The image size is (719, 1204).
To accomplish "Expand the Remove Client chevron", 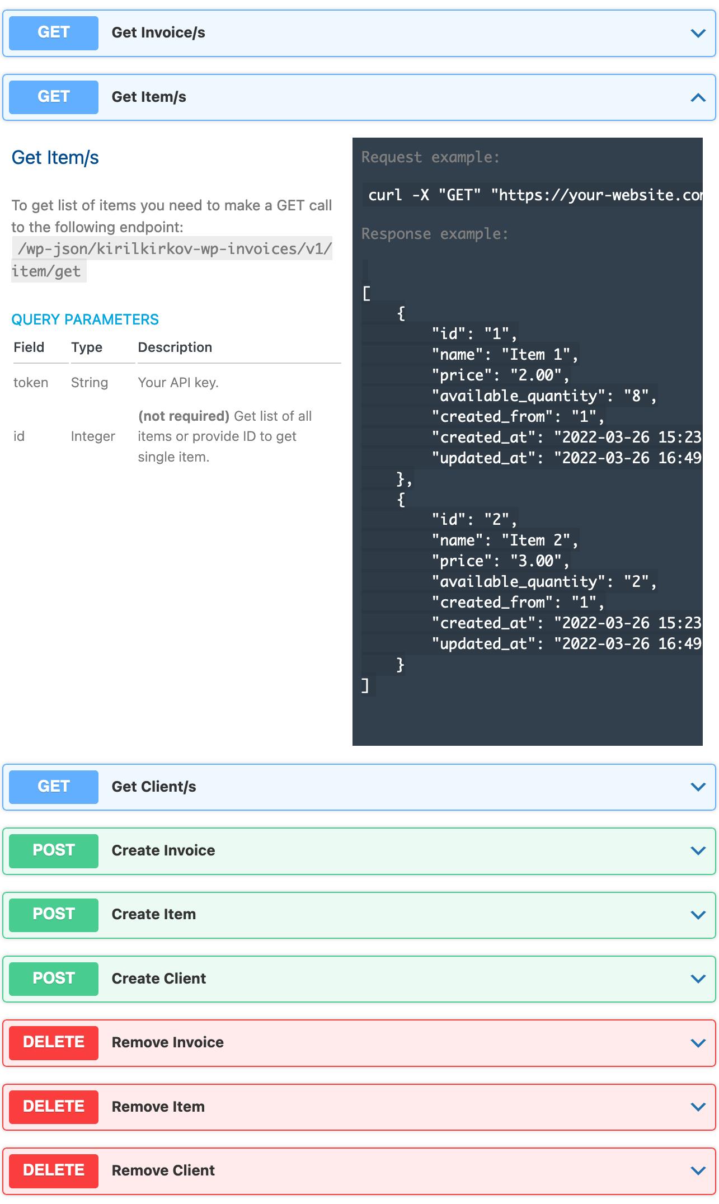I will 698,1170.
